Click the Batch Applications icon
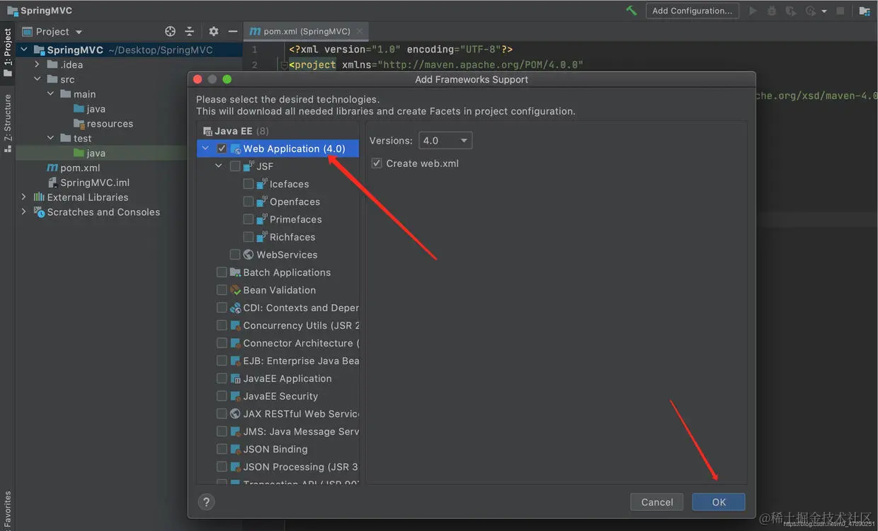This screenshot has width=878, height=531. coord(235,272)
